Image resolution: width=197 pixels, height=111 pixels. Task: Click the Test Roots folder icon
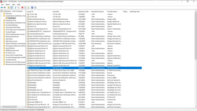(4, 39)
